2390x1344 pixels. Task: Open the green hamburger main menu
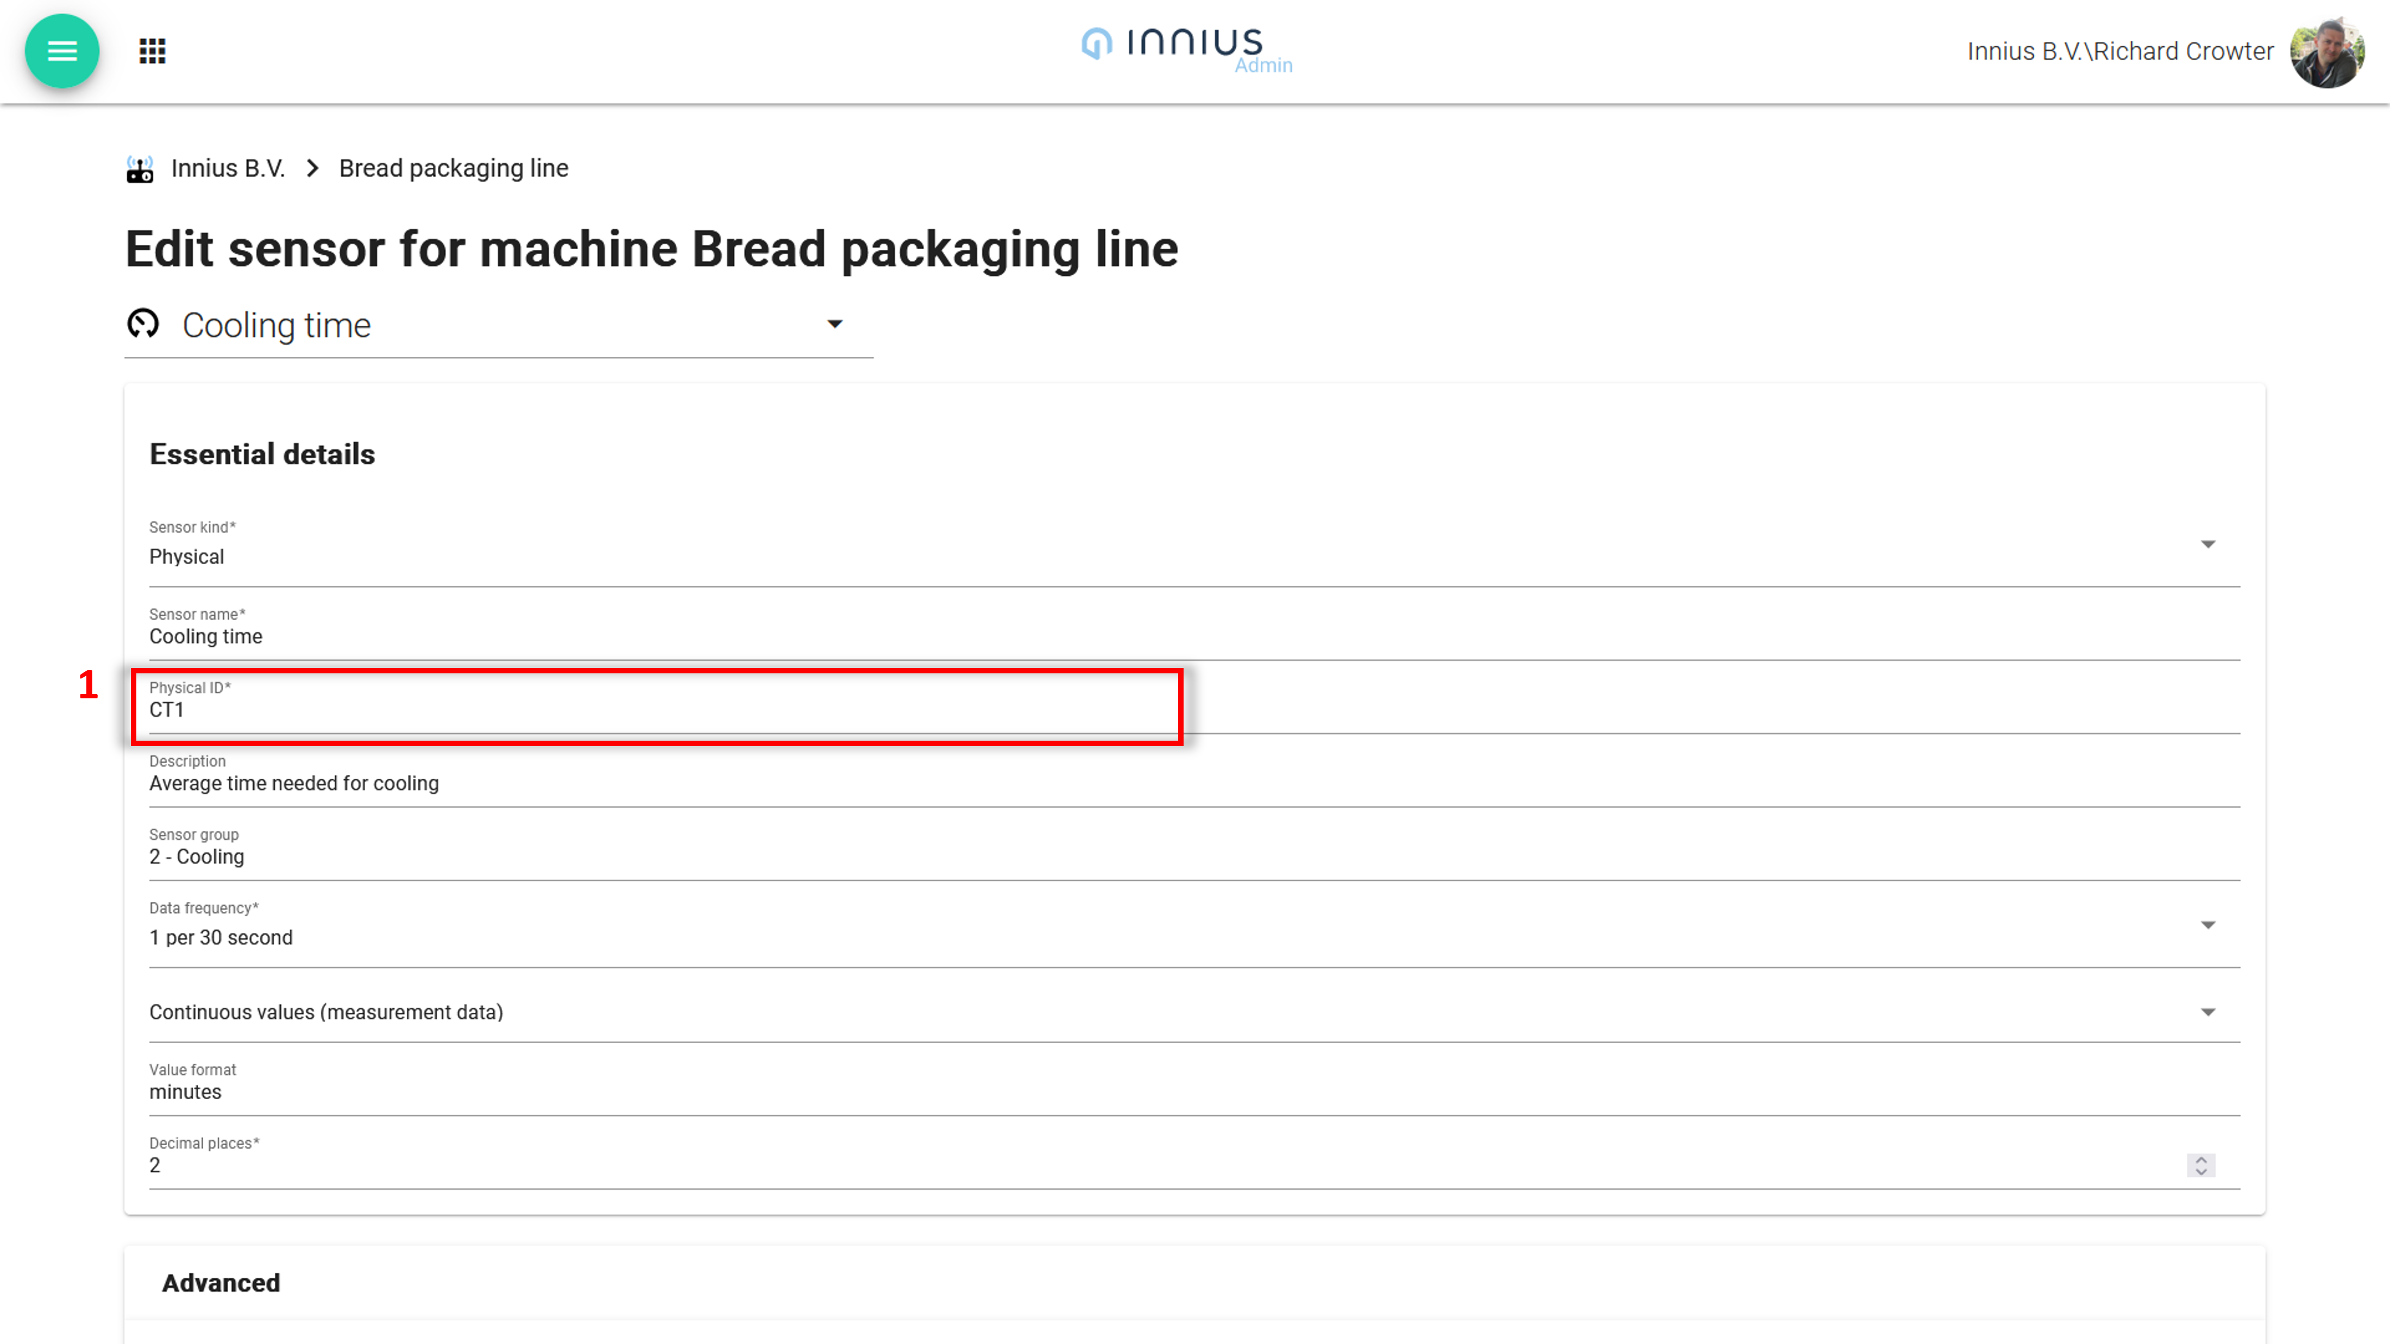62,51
